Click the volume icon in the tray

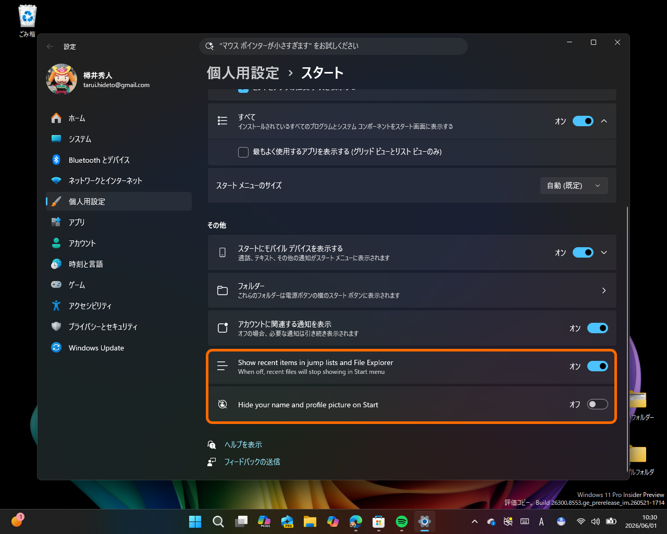[596, 521]
